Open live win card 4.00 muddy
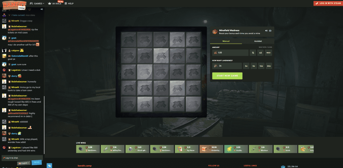343x168 pixels. [x=236, y=149]
